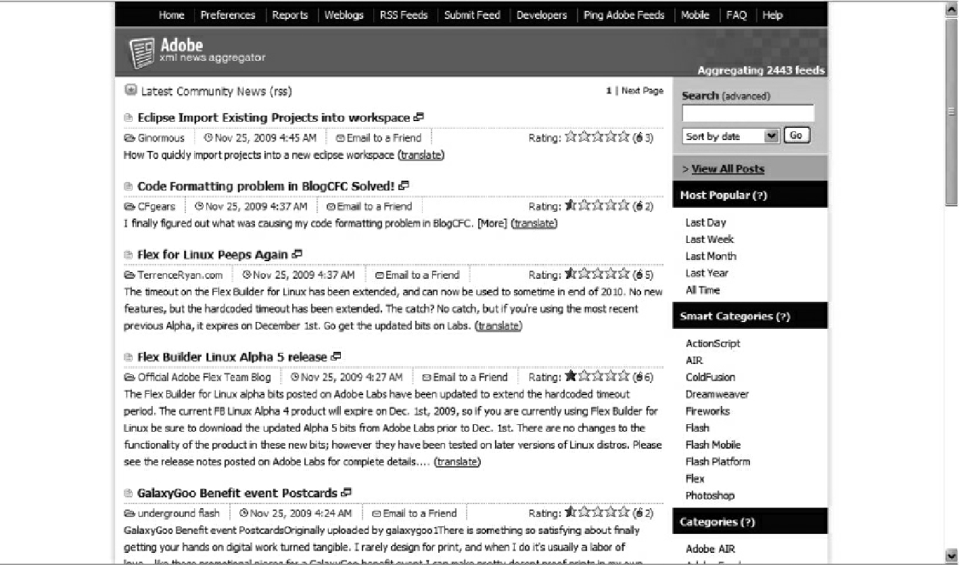Click the Adobe XML news aggregator logo icon
Image resolution: width=959 pixels, height=565 pixels.
pos(142,53)
